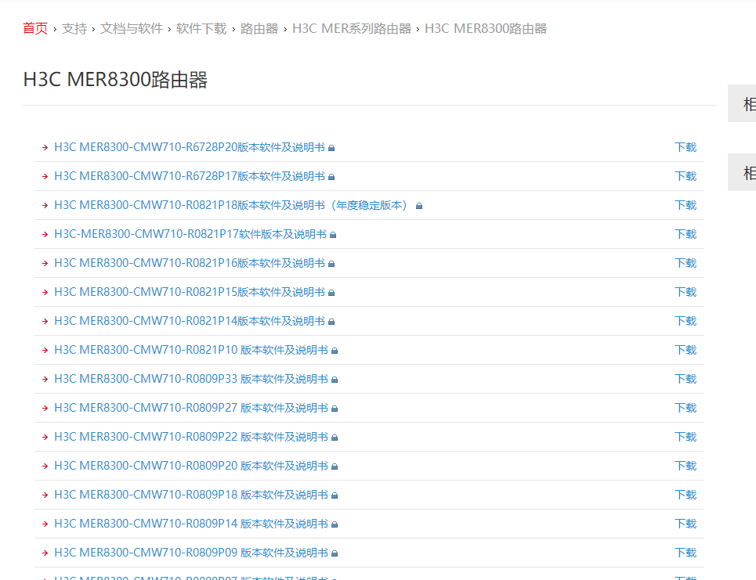
Task: Click 下载 for R0821P18 row
Action: coord(685,205)
